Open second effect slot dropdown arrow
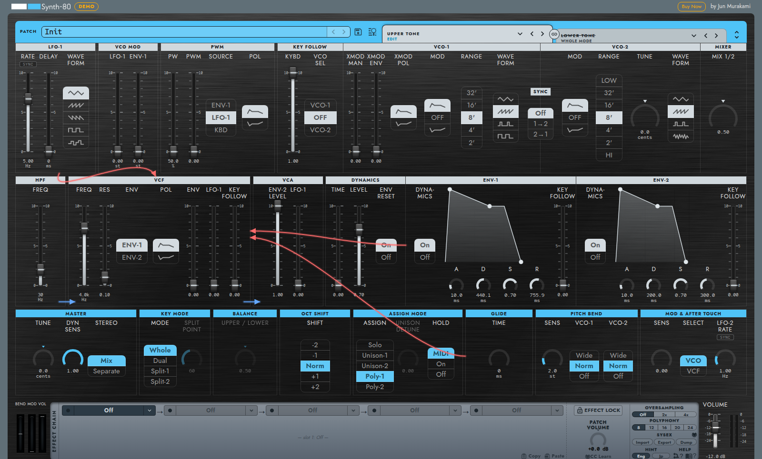Viewport: 762px width, 459px height. 252,410
